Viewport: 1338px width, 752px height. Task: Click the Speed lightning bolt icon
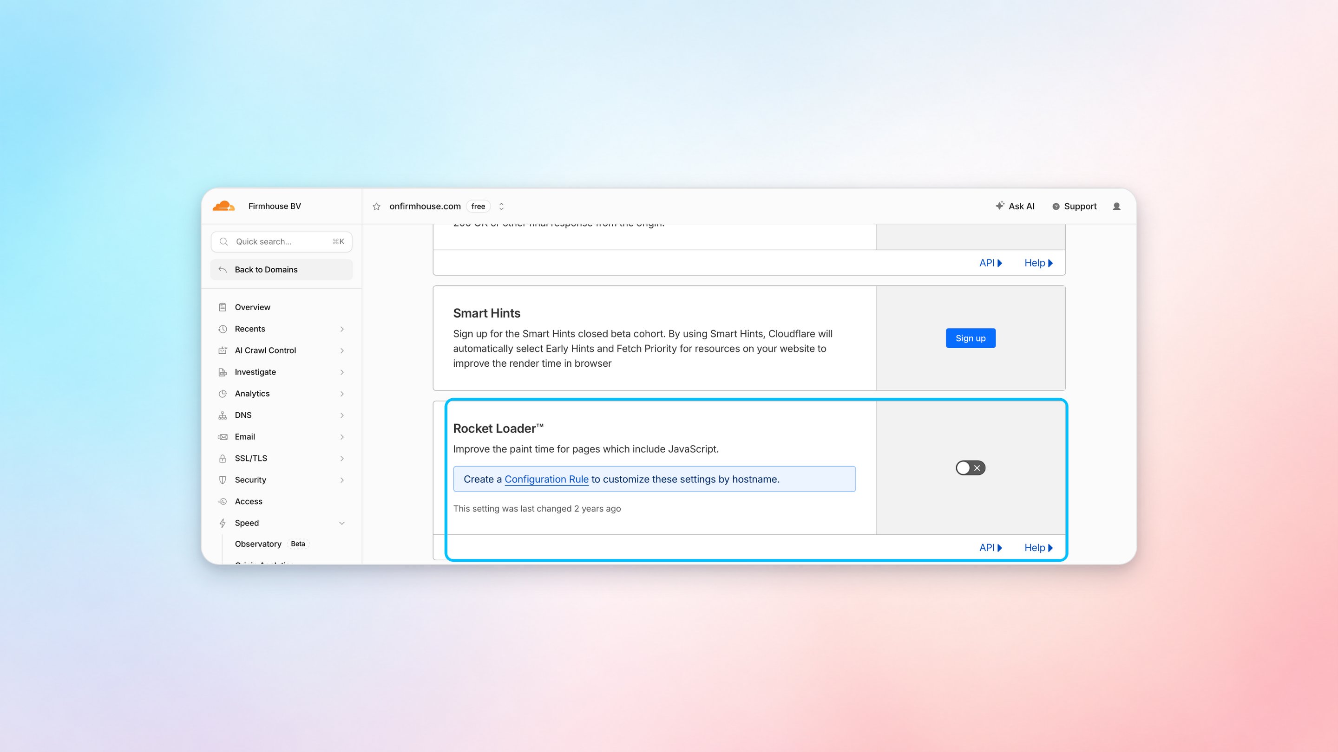tap(223, 523)
